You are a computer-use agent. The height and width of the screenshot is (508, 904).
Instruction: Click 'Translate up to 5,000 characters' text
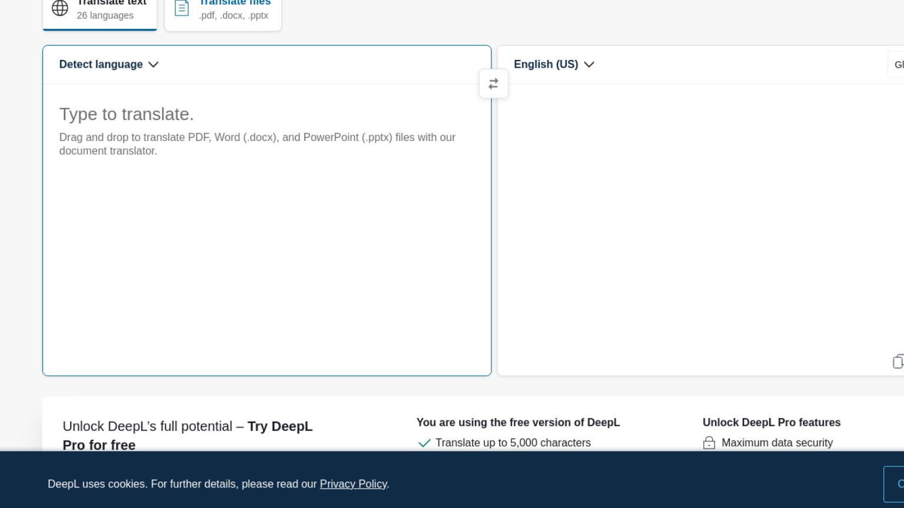point(513,443)
